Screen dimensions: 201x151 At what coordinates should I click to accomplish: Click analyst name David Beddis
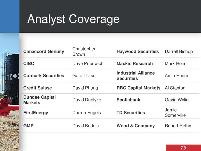[85, 126]
